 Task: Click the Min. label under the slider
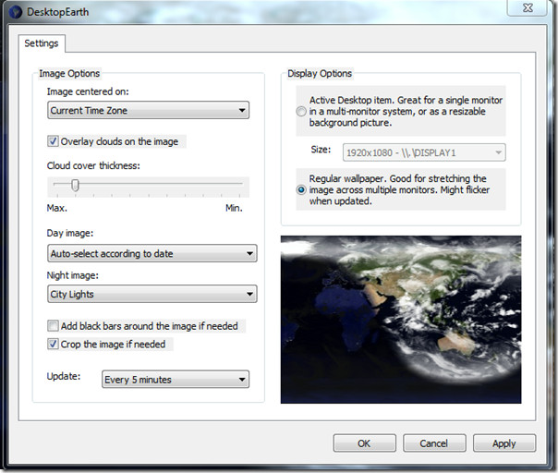[x=234, y=208]
